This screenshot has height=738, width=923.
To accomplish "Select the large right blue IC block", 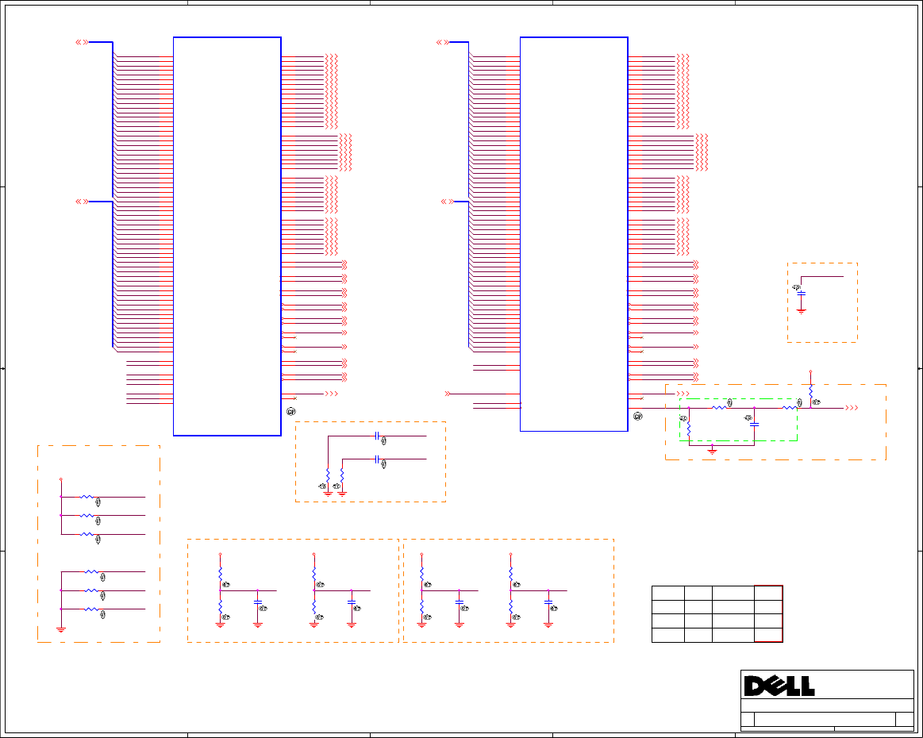I will [x=574, y=234].
